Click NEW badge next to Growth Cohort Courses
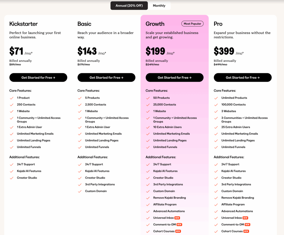The width and height of the screenshot is (284, 235). [178, 231]
